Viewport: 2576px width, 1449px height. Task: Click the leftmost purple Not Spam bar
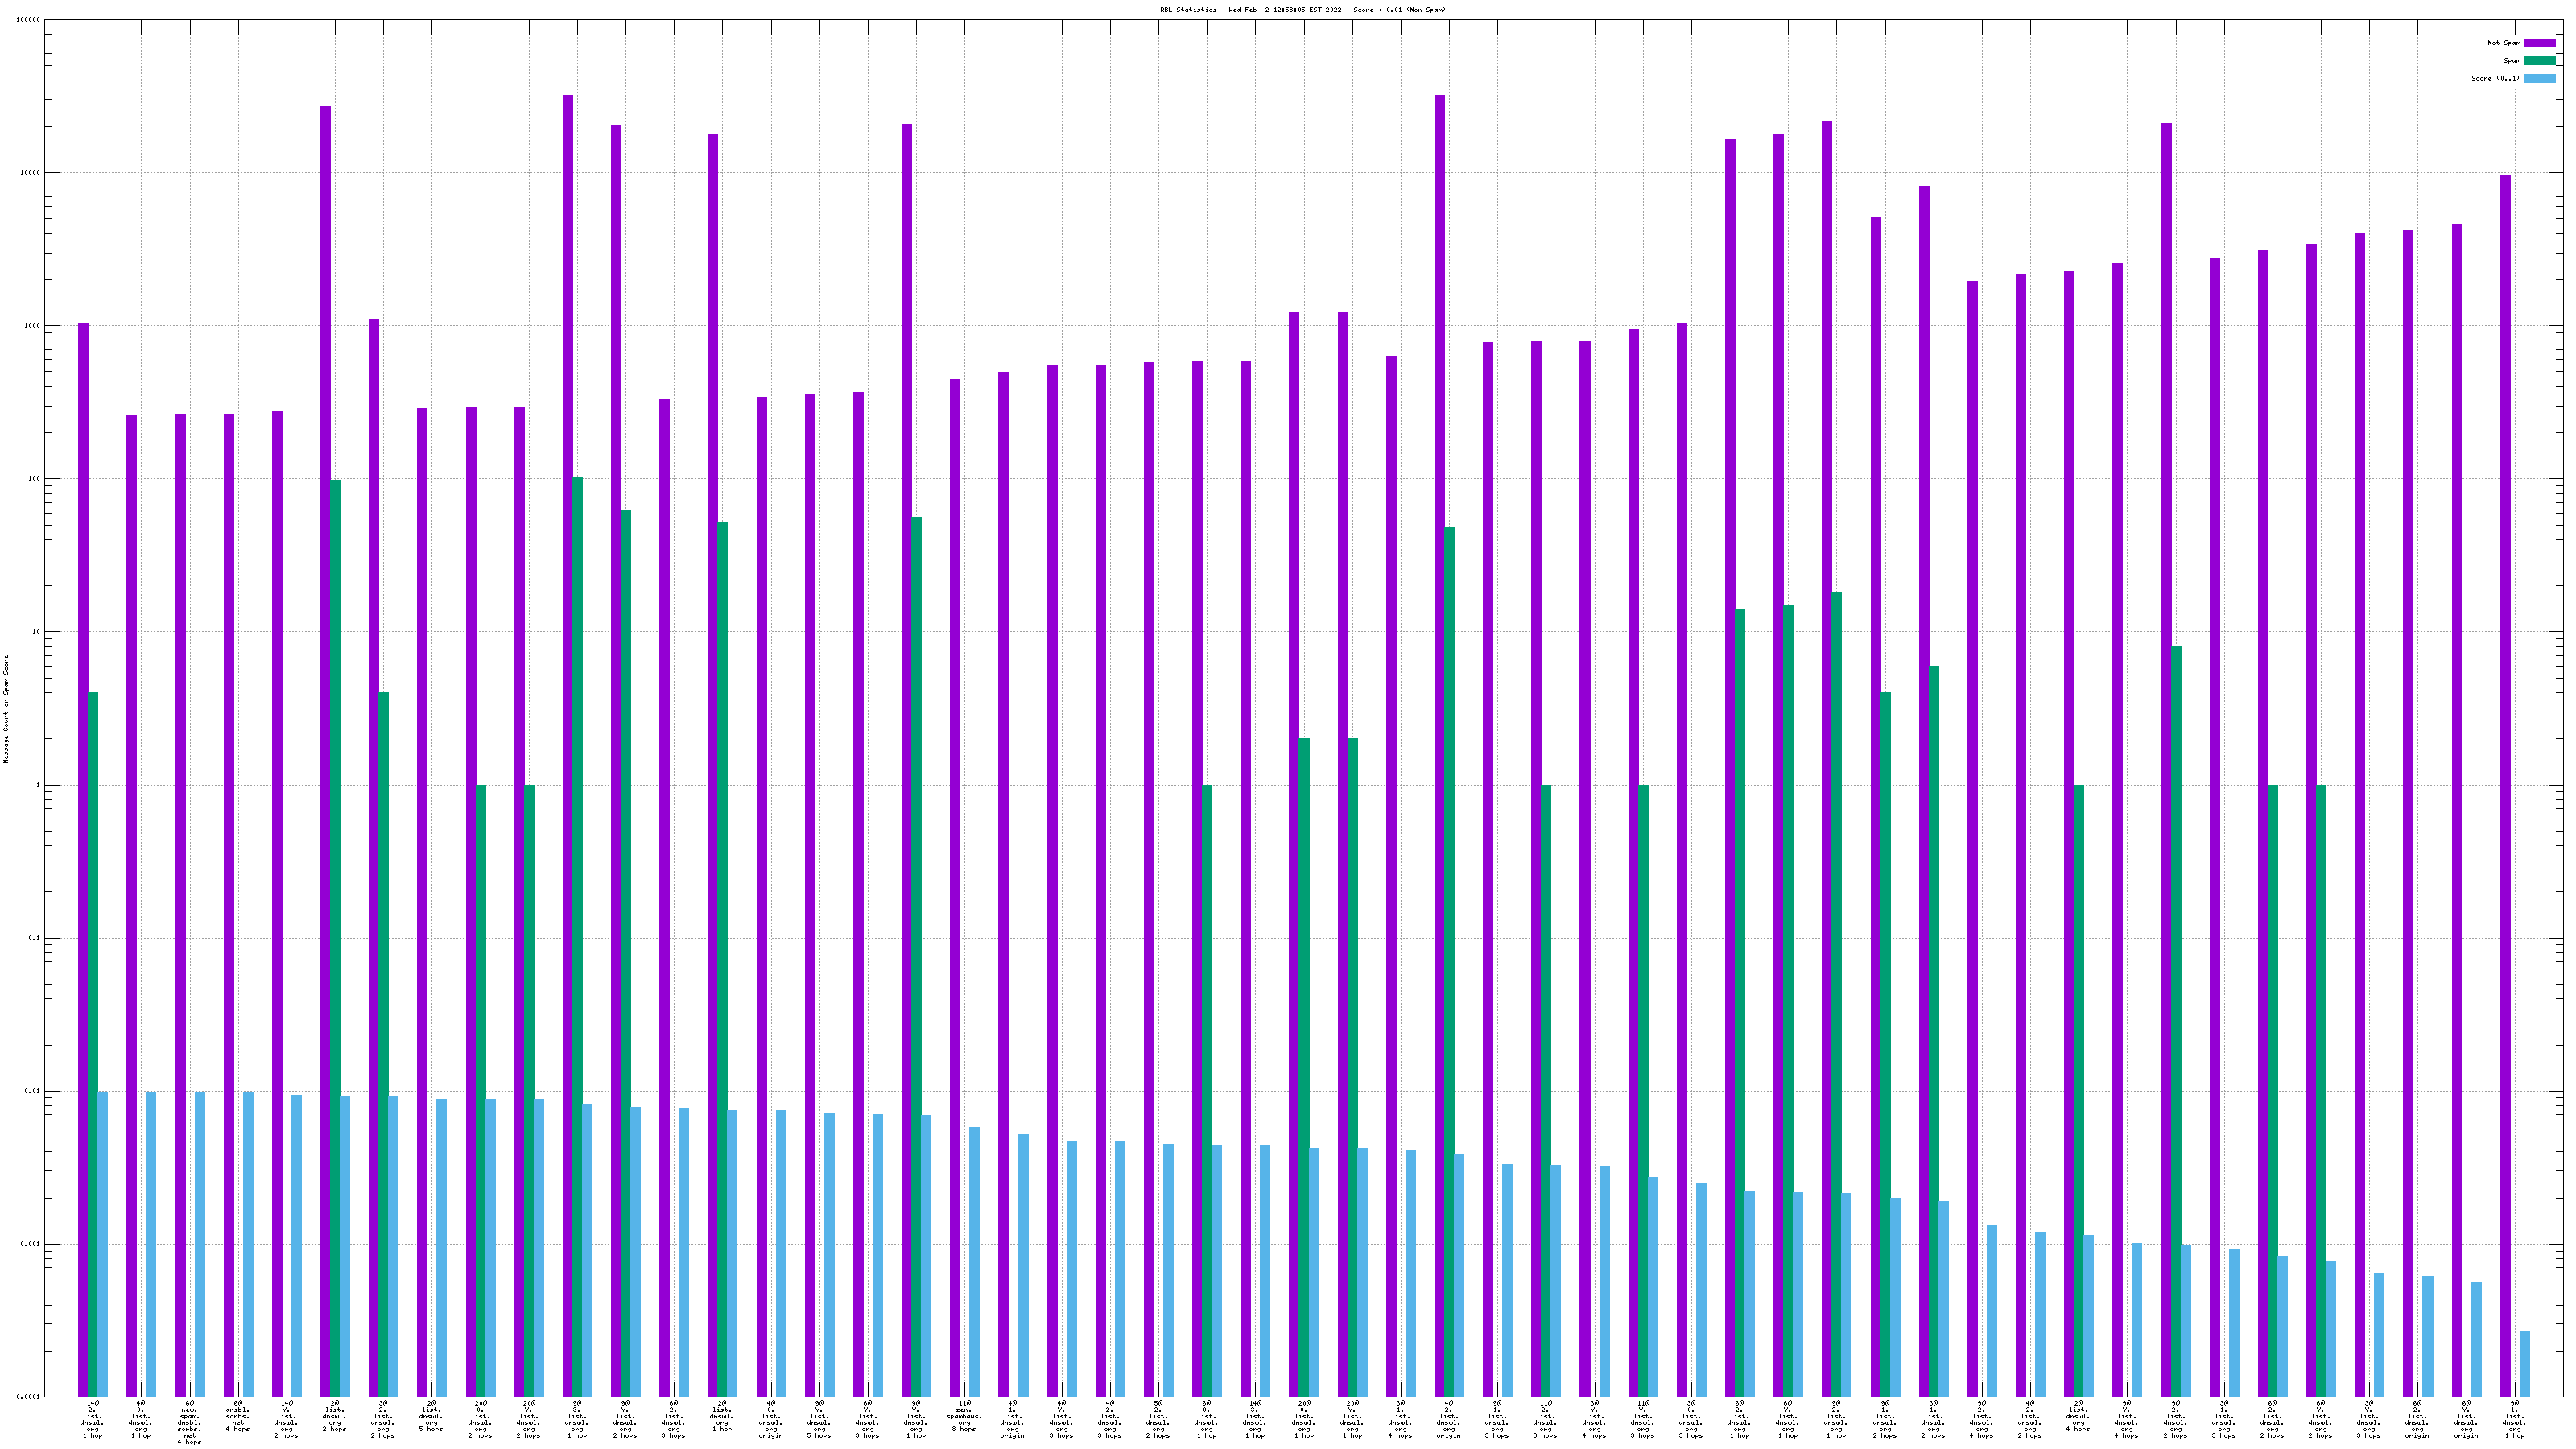click(x=83, y=860)
